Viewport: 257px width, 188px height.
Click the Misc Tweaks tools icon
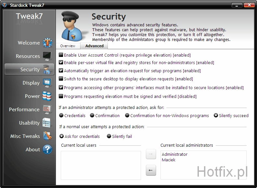[x=47, y=136]
